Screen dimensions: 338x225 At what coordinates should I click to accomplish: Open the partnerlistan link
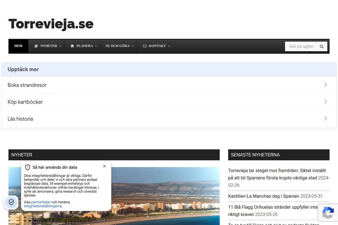[41, 202]
